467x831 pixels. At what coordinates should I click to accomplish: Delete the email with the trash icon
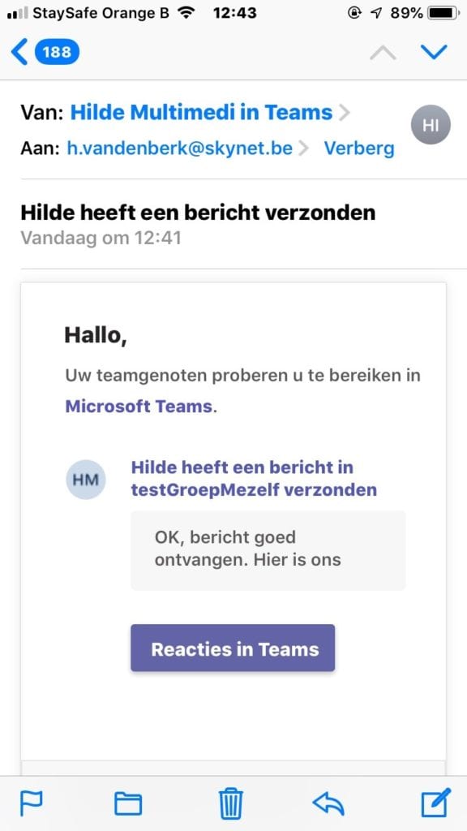pyautogui.click(x=231, y=803)
